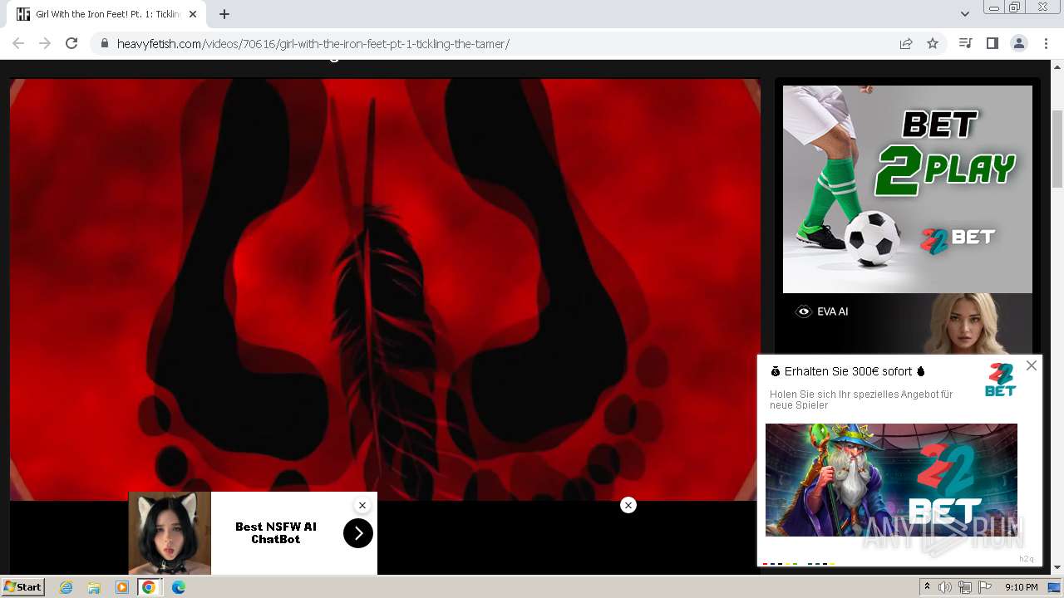
Task: Open File Explorer from the taskbar
Action: click(94, 587)
